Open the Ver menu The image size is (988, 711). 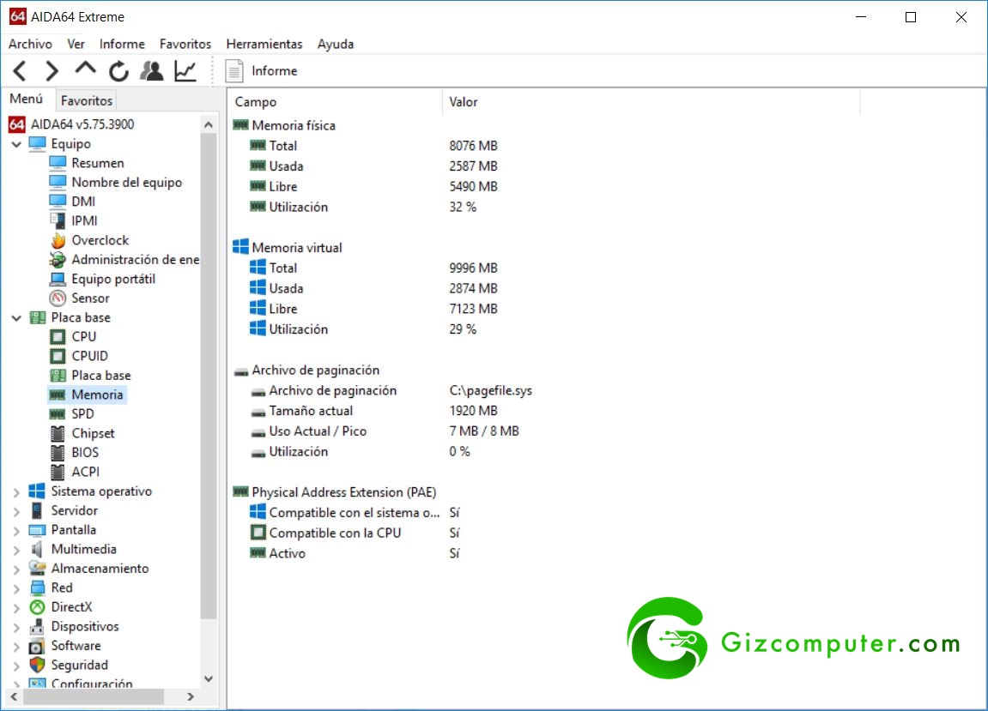point(76,44)
